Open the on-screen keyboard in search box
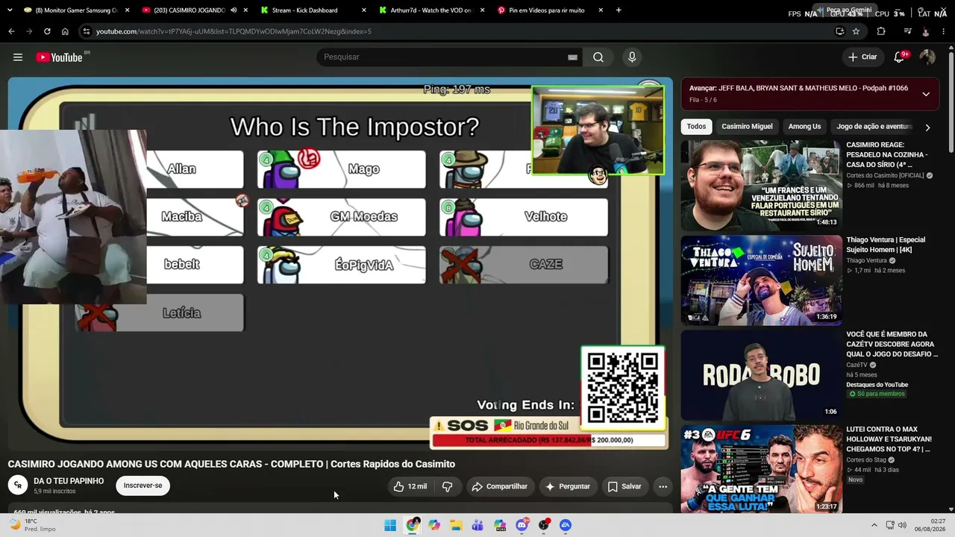This screenshot has width=955, height=537. 572,57
